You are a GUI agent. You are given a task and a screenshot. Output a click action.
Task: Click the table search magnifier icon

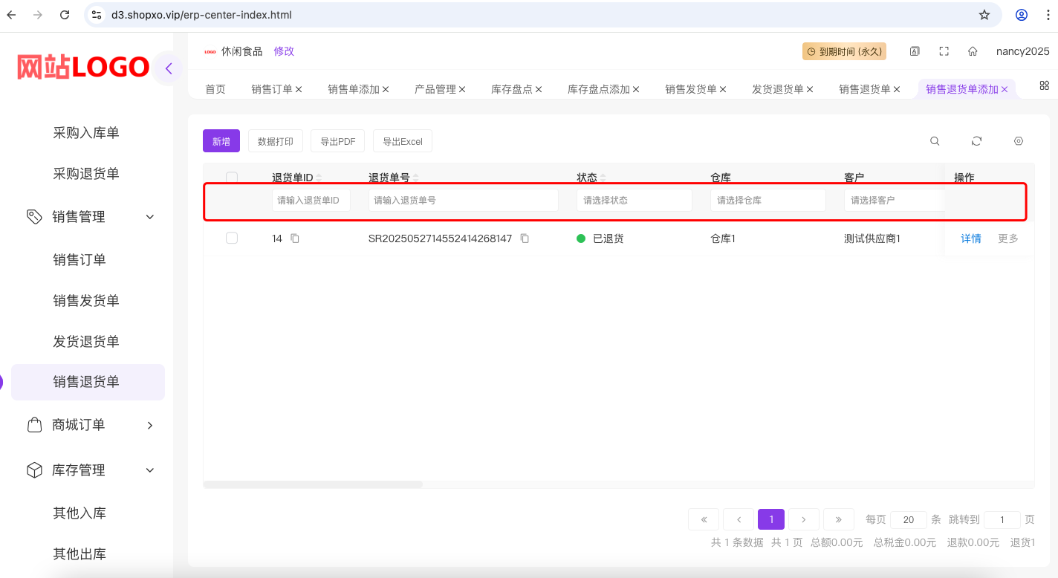point(935,141)
